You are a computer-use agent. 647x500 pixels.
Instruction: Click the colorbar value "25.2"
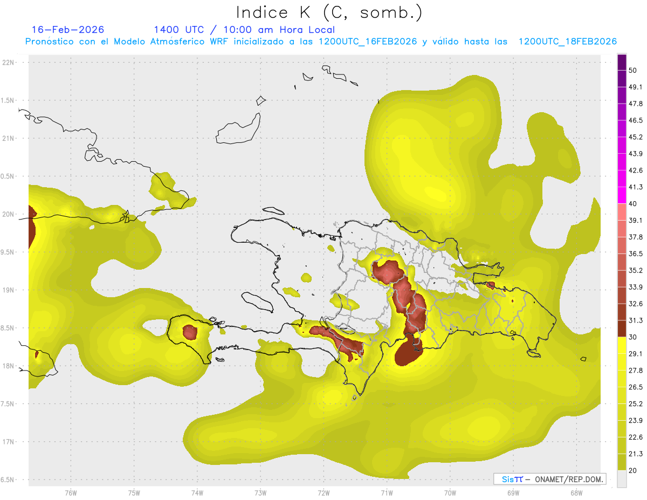tap(636, 403)
